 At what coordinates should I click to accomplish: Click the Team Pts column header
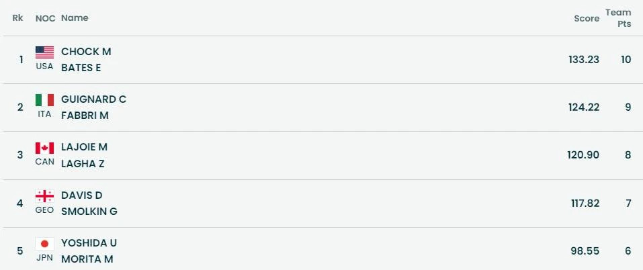[x=618, y=18]
